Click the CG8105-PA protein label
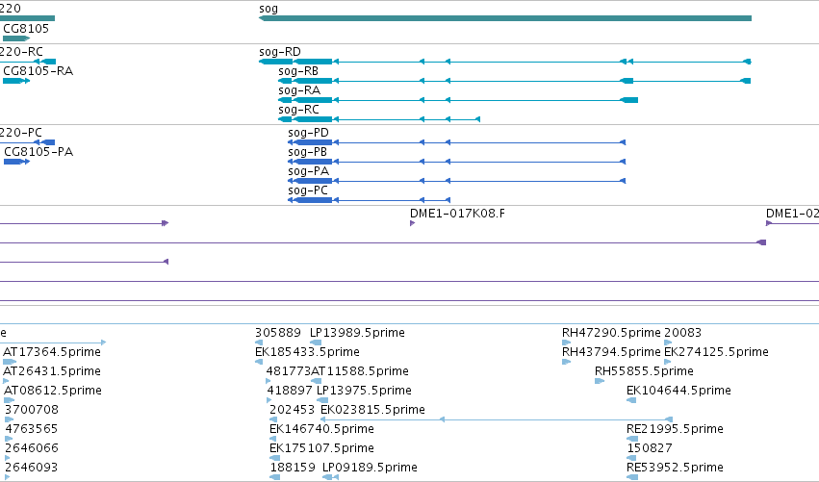819x482 pixels. [38, 152]
